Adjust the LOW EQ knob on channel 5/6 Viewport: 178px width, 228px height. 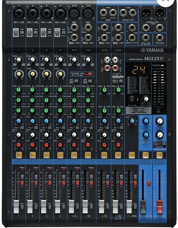[x=74, y=111]
